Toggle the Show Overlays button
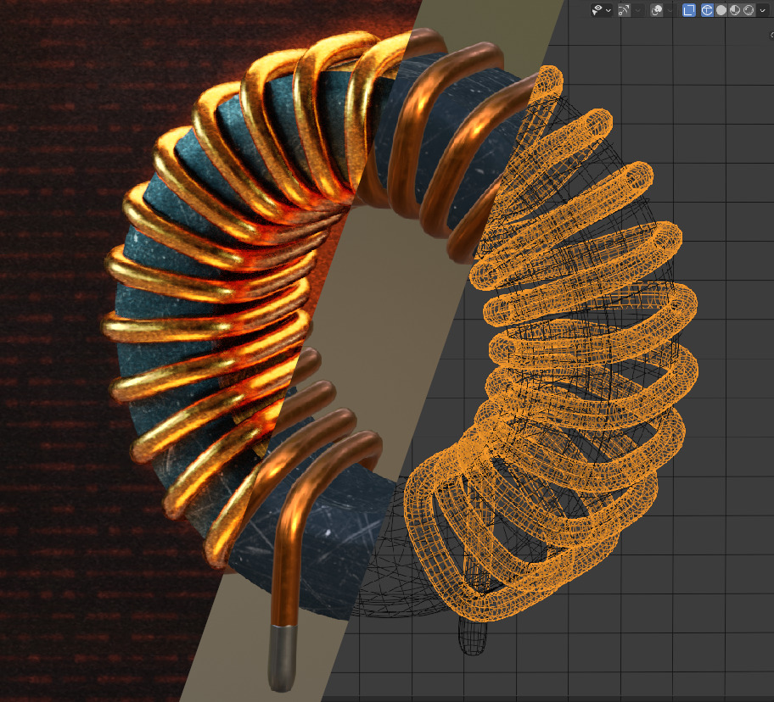 tap(656, 10)
